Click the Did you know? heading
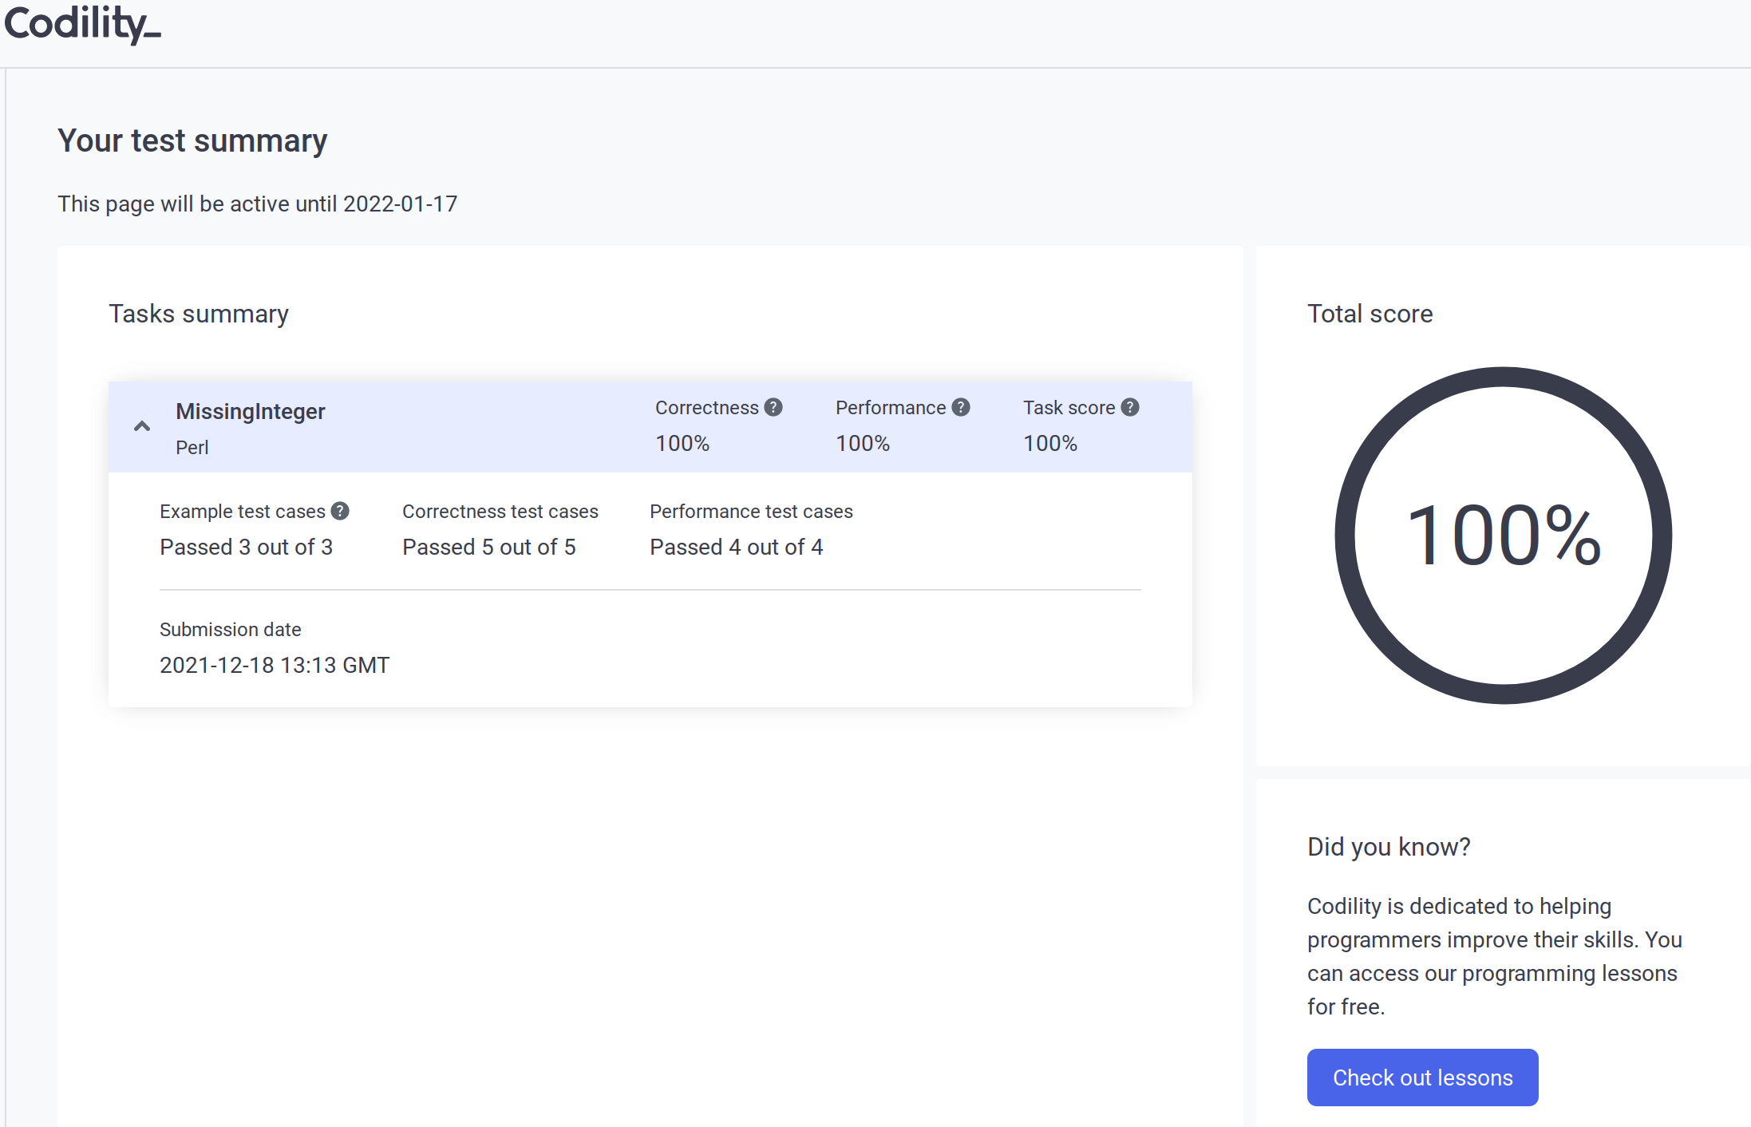This screenshot has width=1751, height=1127. pos(1389,846)
